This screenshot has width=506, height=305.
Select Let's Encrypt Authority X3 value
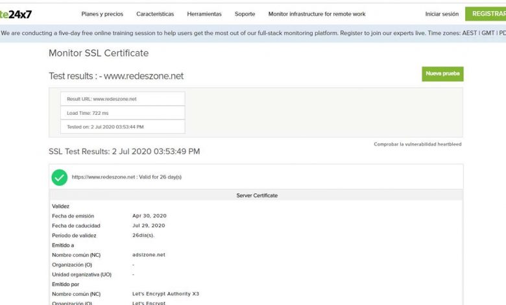(x=165, y=294)
